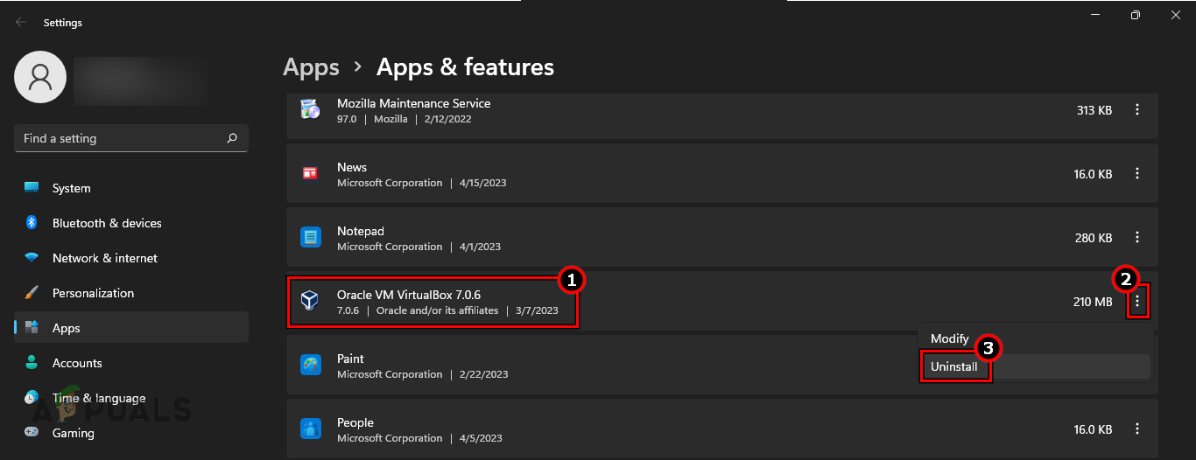Click the user profile avatar
The image size is (1196, 460).
tap(40, 77)
